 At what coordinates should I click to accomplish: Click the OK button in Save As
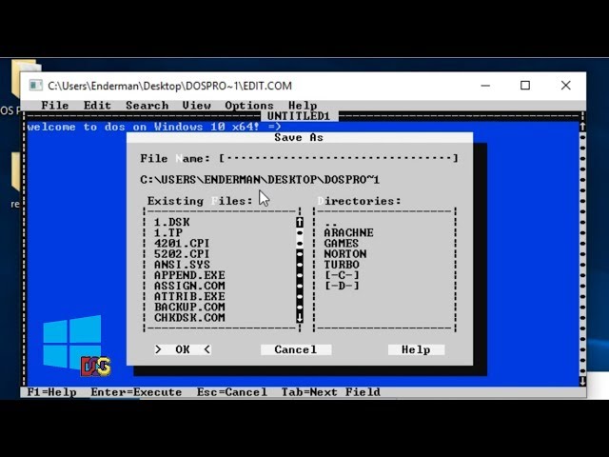pos(183,349)
